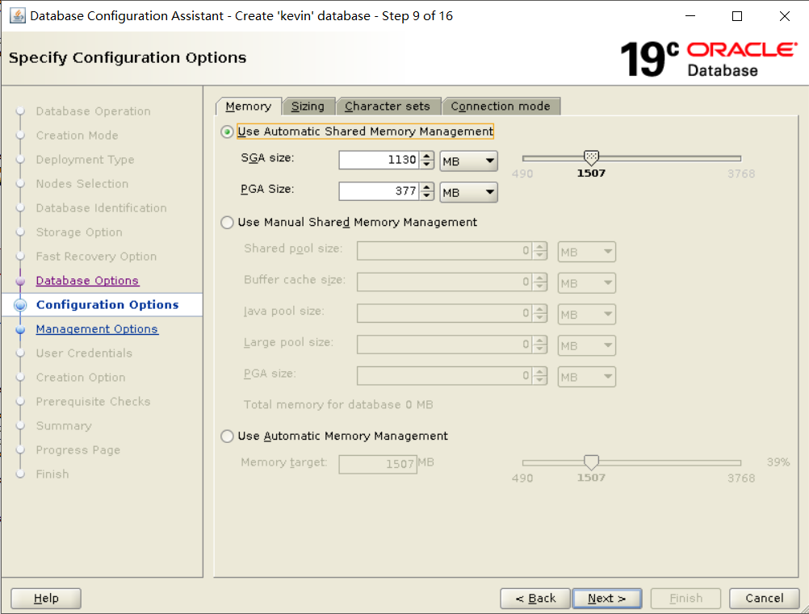Open Shared pool size unit dropdown
Image resolution: width=809 pixels, height=614 pixels.
[587, 252]
